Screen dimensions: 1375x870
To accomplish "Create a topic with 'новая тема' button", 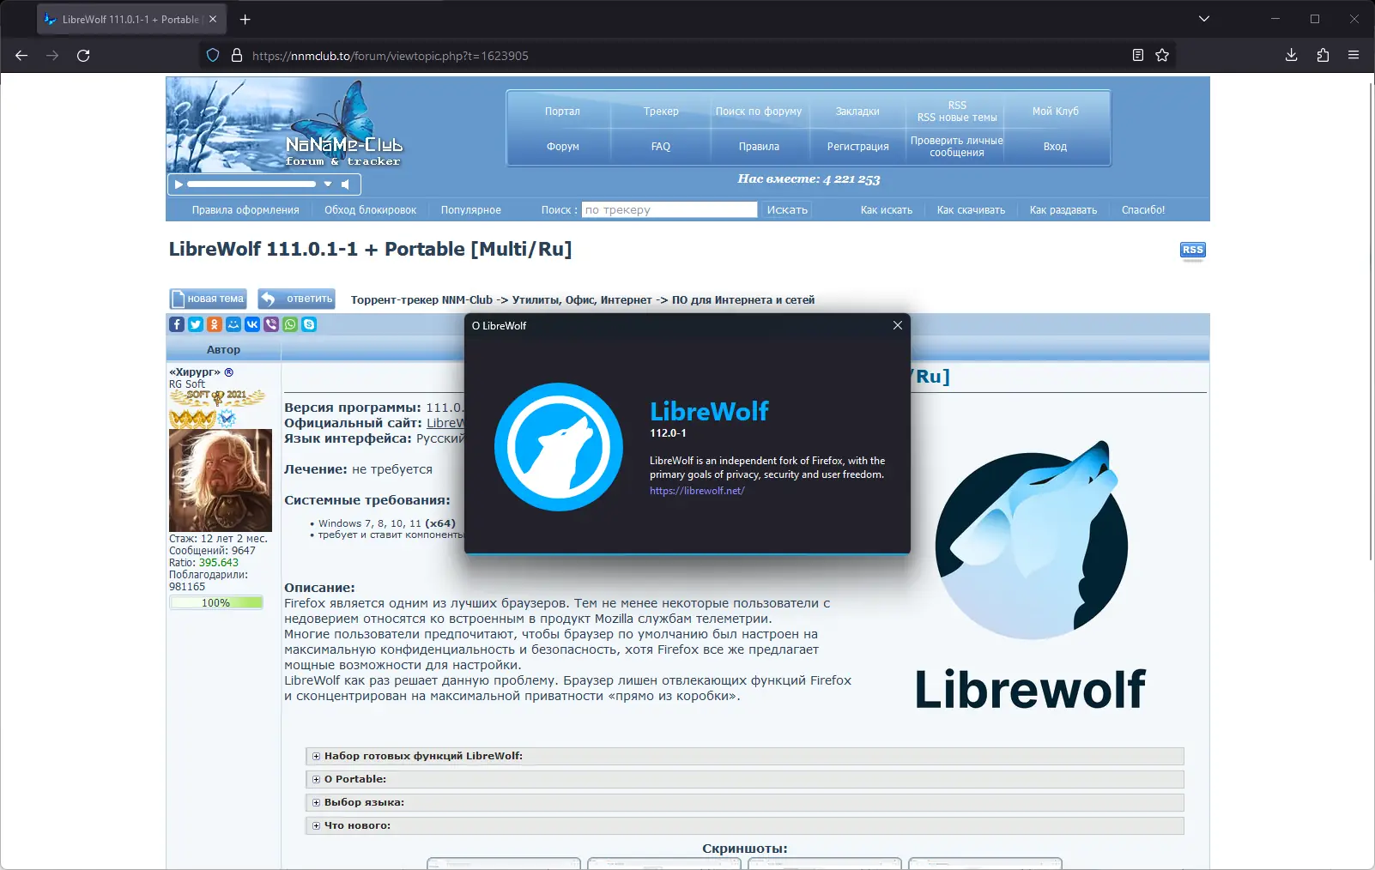I will [x=208, y=299].
